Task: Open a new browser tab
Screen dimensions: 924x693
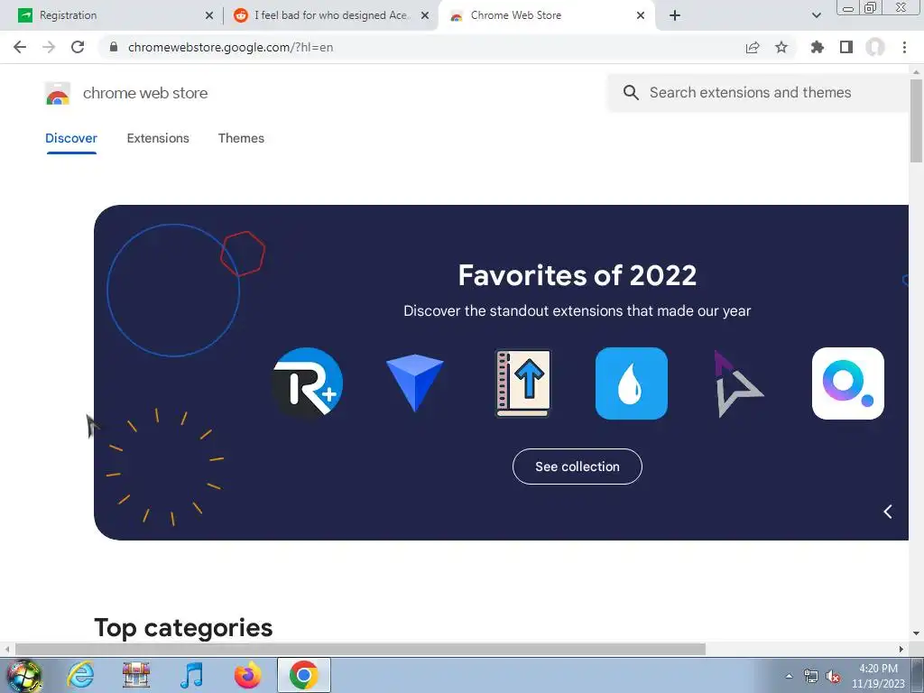Action: coord(675,15)
